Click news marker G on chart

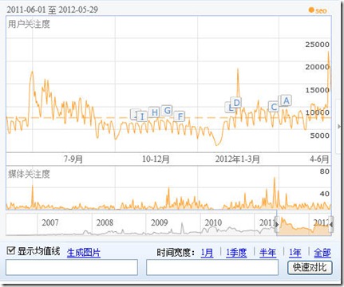coord(167,110)
